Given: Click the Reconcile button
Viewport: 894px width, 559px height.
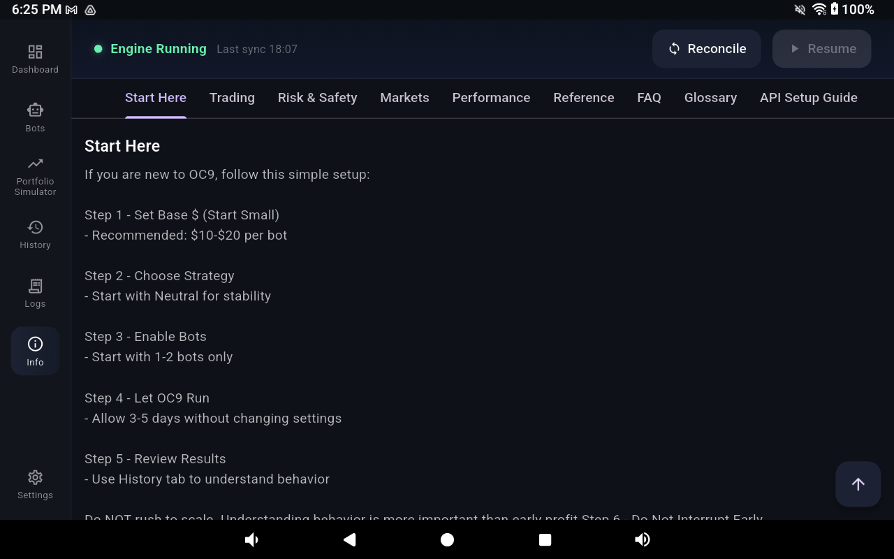Looking at the screenshot, I should [x=707, y=49].
